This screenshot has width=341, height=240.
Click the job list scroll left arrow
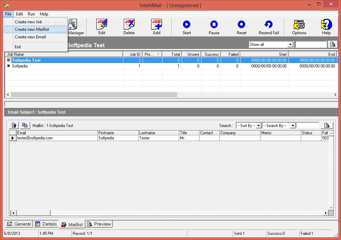coord(8,95)
